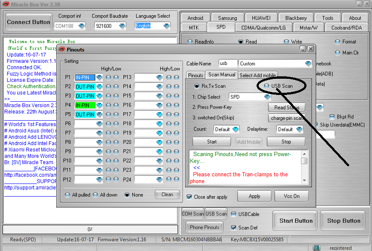Toggle the Bkpt Rd checkbox
372x251 pixels.
point(332,117)
